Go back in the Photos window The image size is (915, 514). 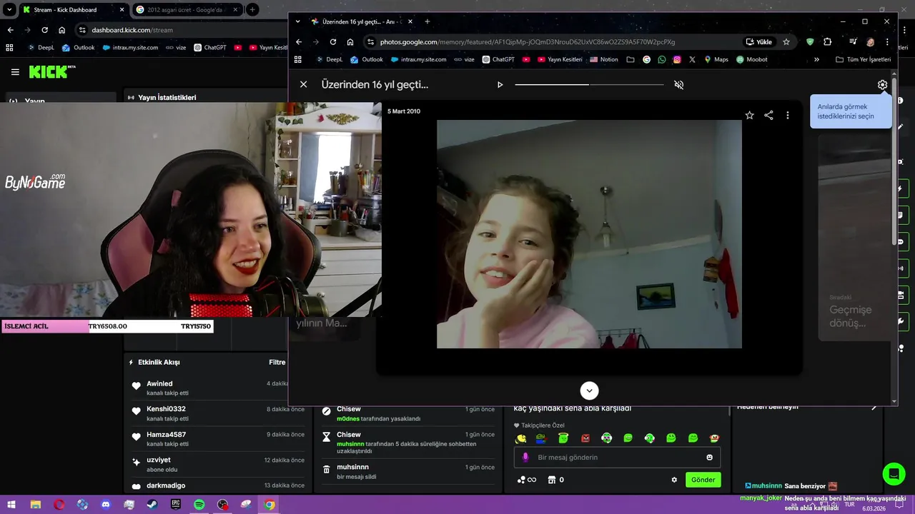tap(299, 41)
